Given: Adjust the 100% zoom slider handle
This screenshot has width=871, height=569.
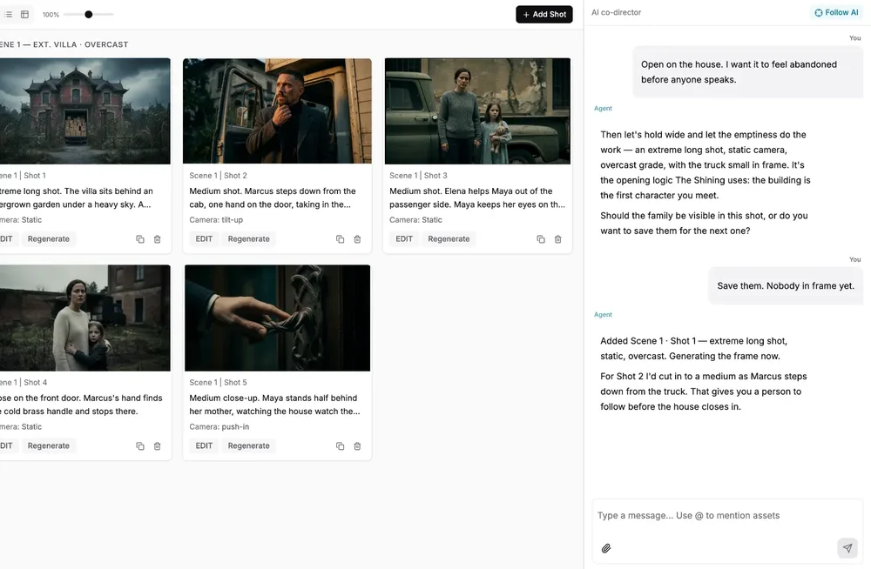Looking at the screenshot, I should pyautogui.click(x=88, y=15).
